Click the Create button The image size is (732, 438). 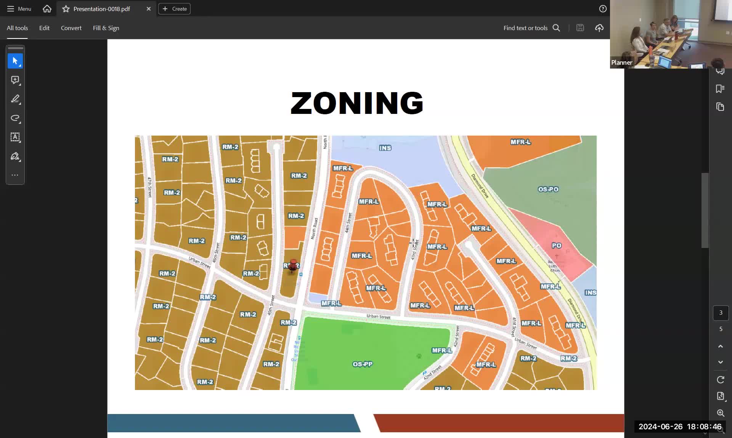(x=174, y=9)
